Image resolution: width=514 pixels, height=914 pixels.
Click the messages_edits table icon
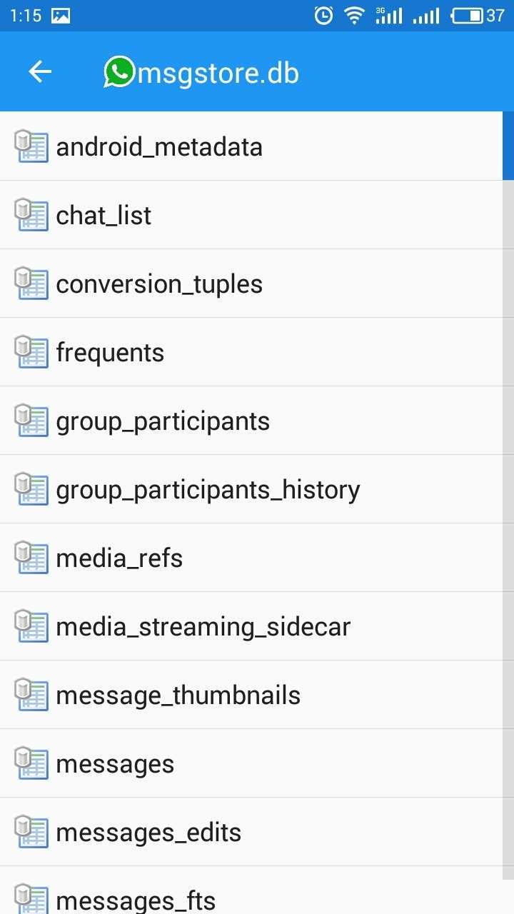pyautogui.click(x=31, y=832)
